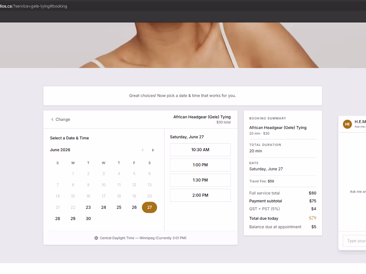The width and height of the screenshot is (366, 274).
Task: Choose the 1:30 PM time slot
Action: [x=200, y=180]
